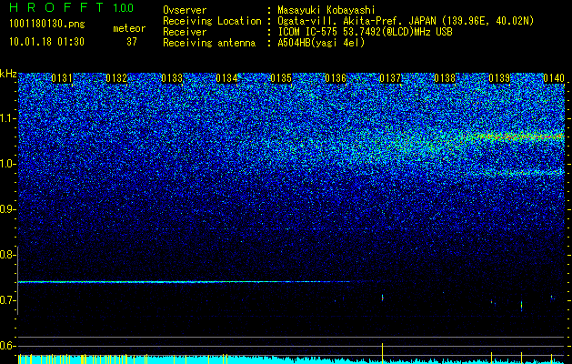Click the meteor echo blip below 0137
This screenshot has height=364, width=572.
(382, 298)
